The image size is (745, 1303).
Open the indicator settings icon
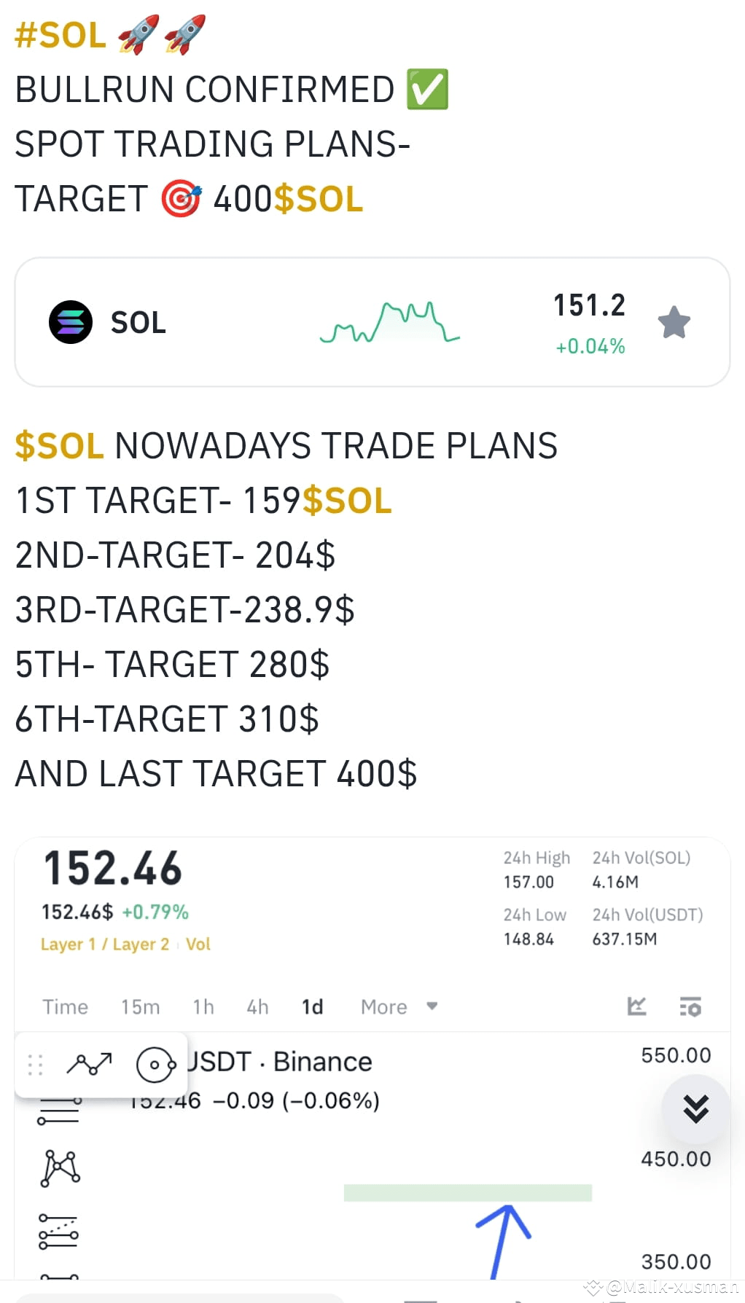tap(691, 1006)
